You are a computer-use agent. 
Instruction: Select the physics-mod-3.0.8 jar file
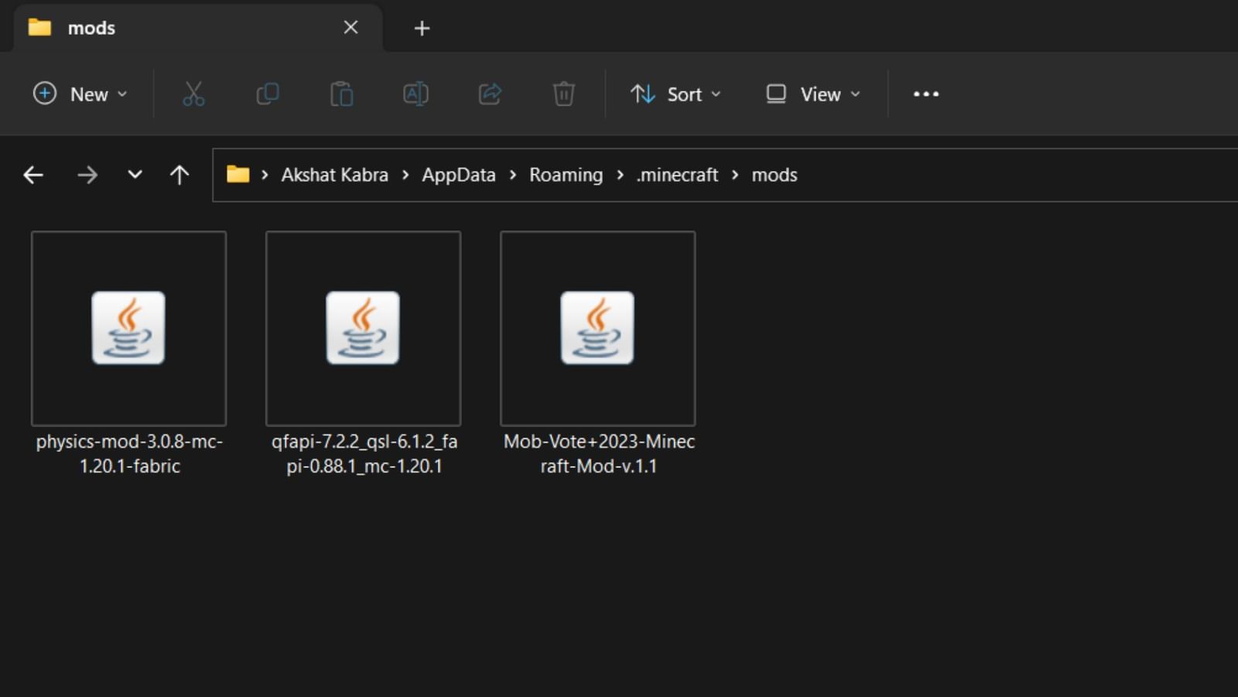128,328
